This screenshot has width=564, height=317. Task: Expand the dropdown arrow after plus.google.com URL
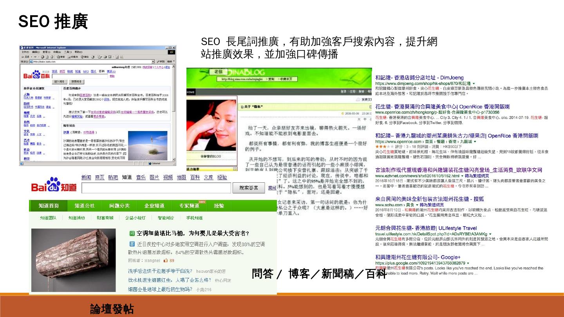(x=468, y=263)
